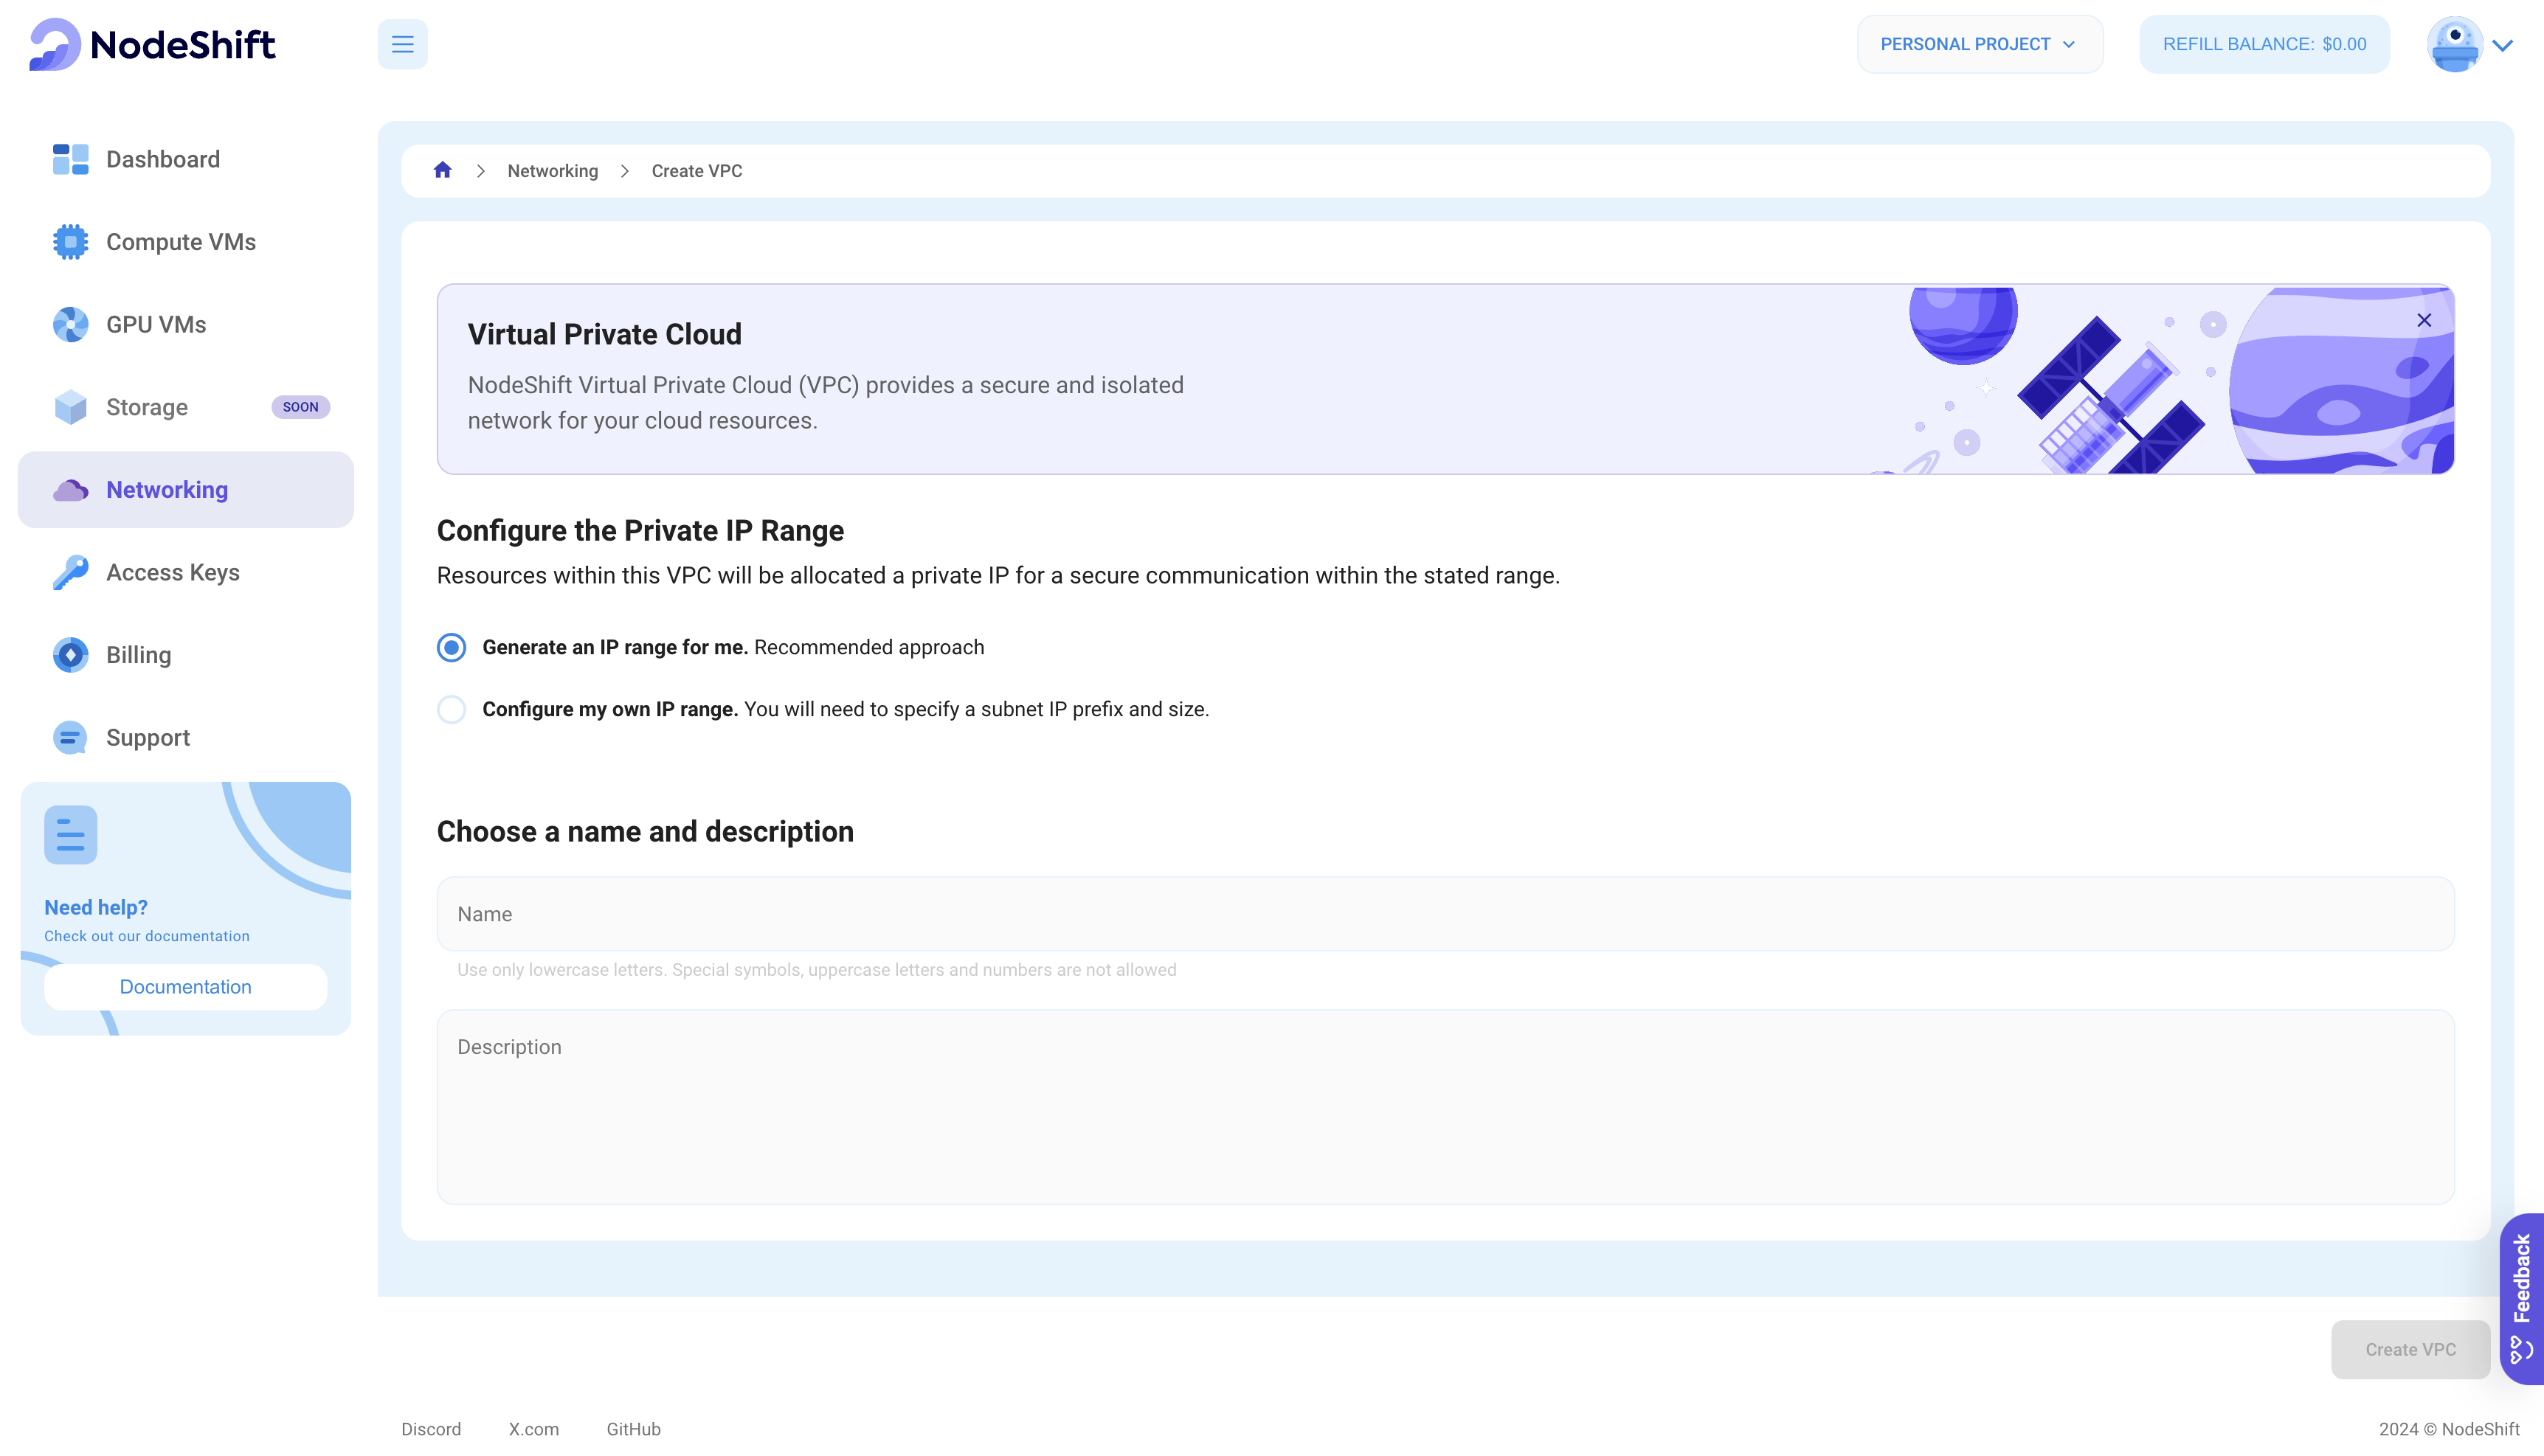The image size is (2544, 1456).
Task: Click the Documentation help link
Action: 185,986
